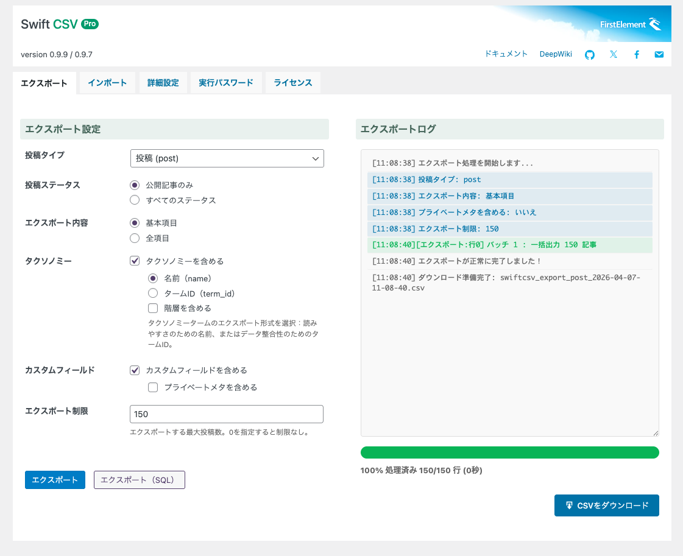Open the 詳細設定 tab
Image resolution: width=683 pixels, height=556 pixels.
pyautogui.click(x=163, y=83)
